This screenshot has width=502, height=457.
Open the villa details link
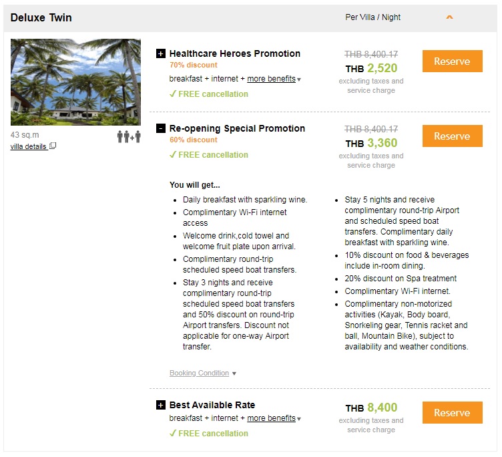pyautogui.click(x=29, y=146)
